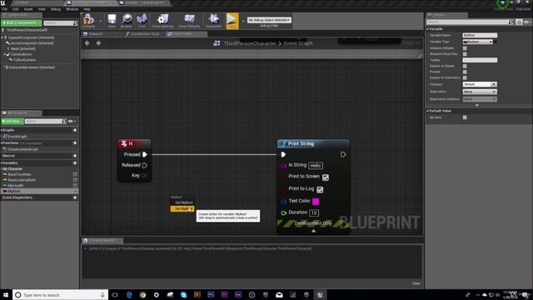Open the Category dropdown showing Default

pos(480,84)
